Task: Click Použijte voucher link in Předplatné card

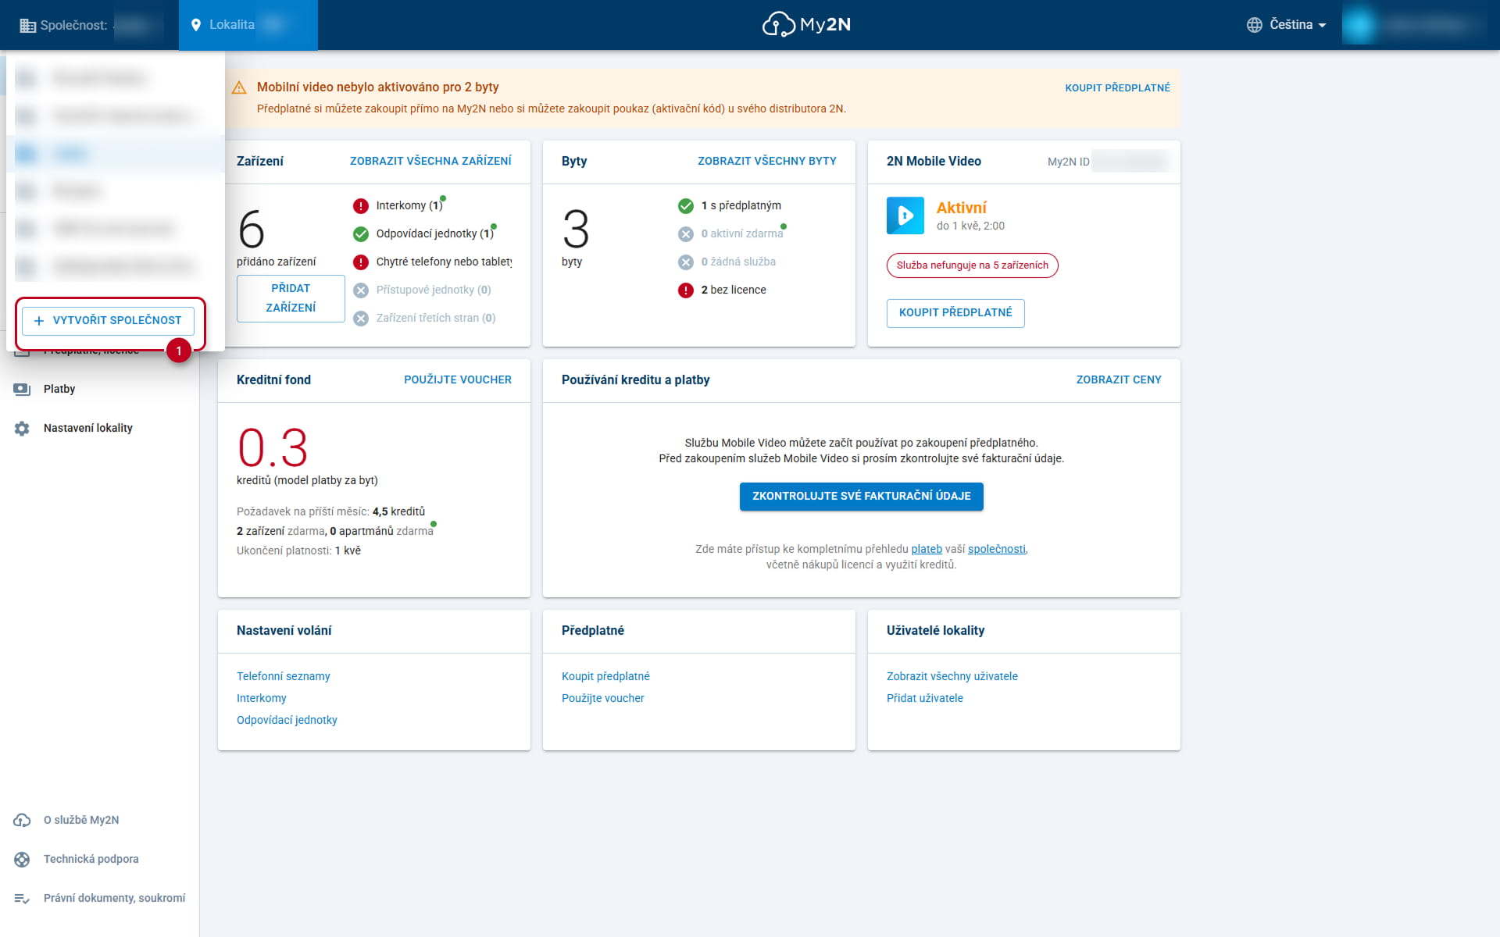Action: 603,698
